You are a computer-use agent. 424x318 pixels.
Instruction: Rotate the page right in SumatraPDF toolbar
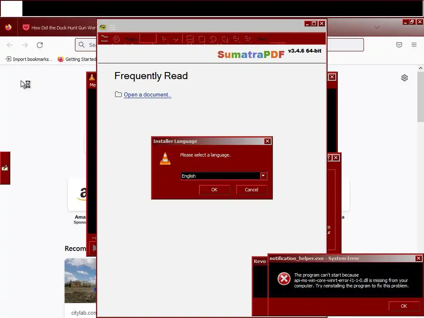click(225, 39)
